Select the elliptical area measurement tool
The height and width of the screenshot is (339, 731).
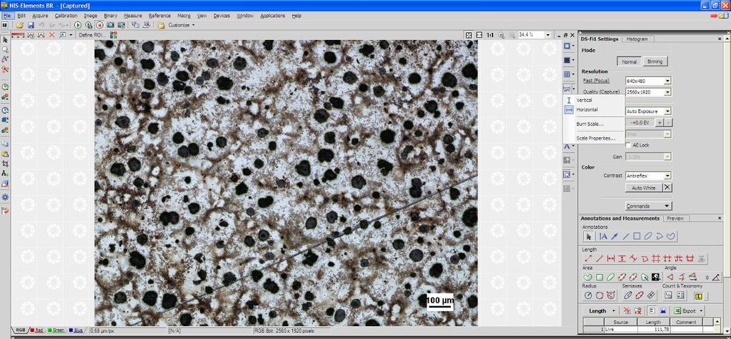click(611, 277)
